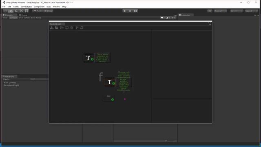Click the gray f function symbol
The height and width of the screenshot is (147, 261).
coord(101,77)
